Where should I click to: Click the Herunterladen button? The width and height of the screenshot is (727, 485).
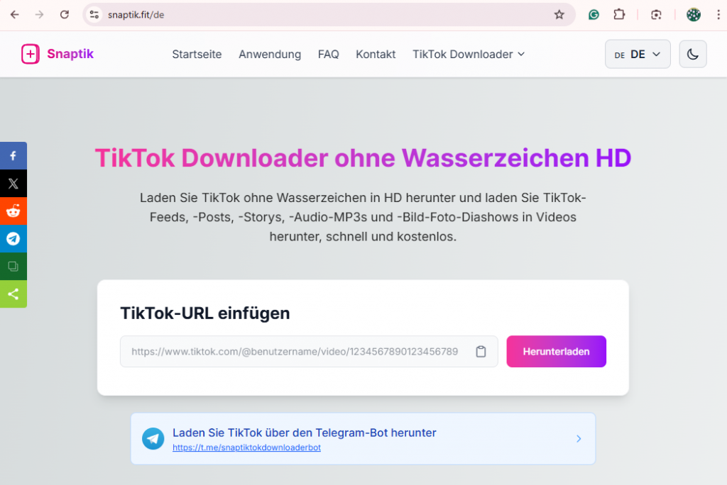(556, 352)
